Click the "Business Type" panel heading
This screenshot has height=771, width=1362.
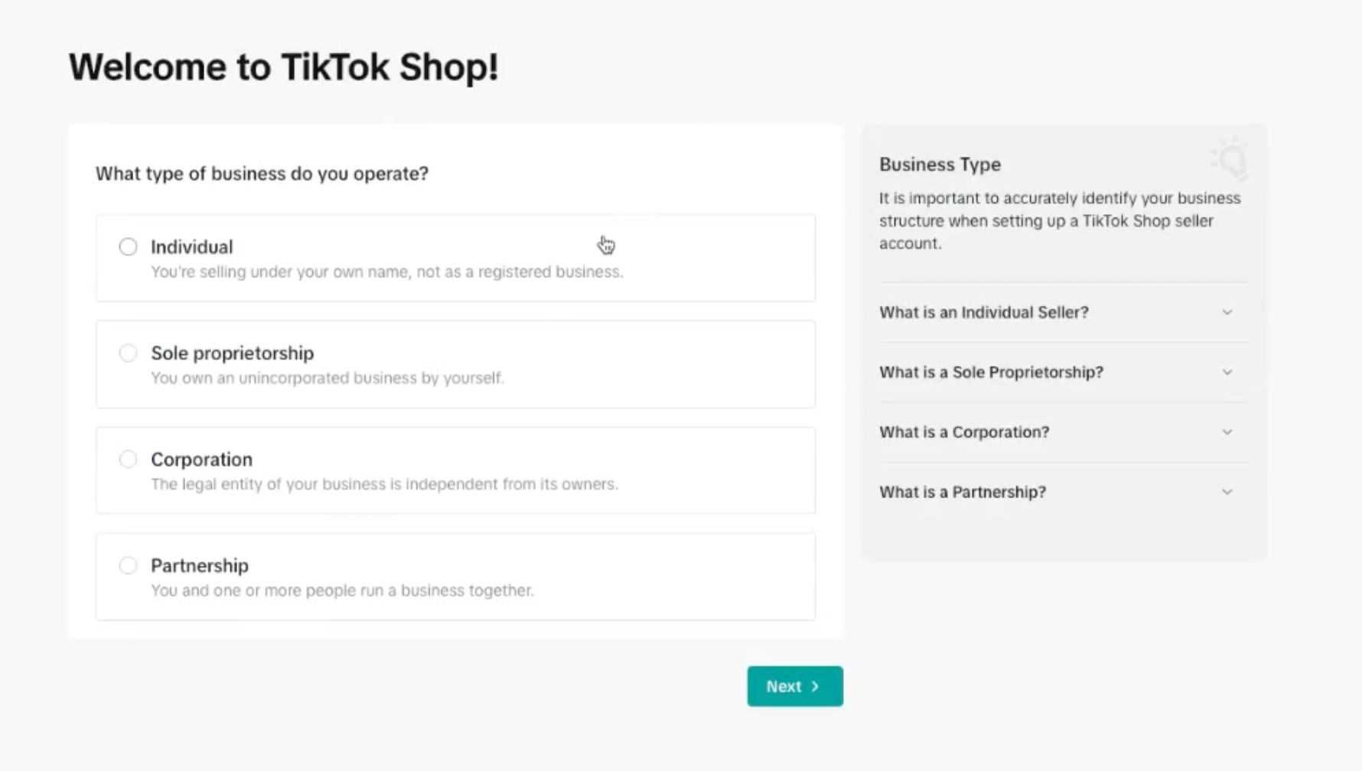point(940,164)
